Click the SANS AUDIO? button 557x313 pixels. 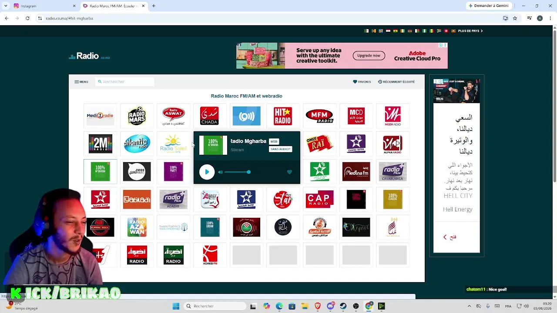[280, 149]
